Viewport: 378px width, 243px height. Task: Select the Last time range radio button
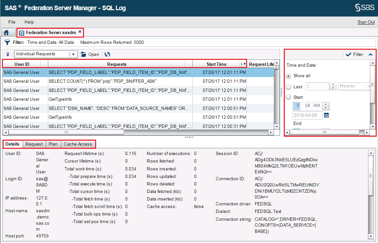click(288, 87)
